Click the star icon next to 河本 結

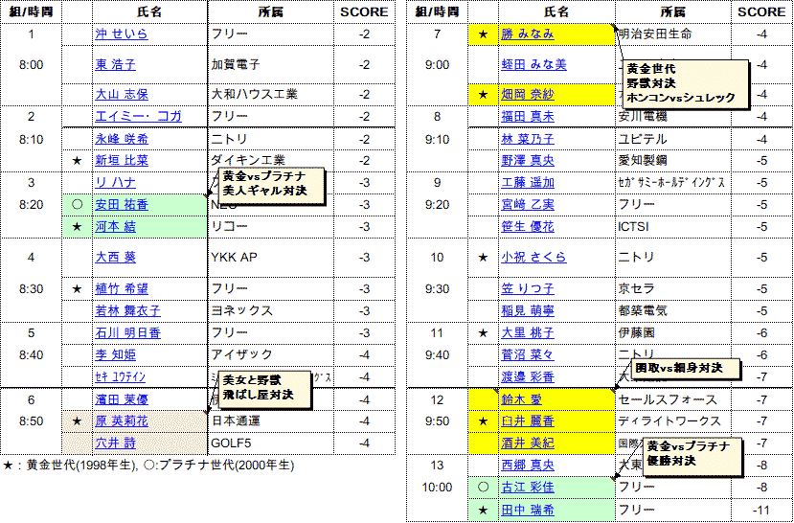77,227
